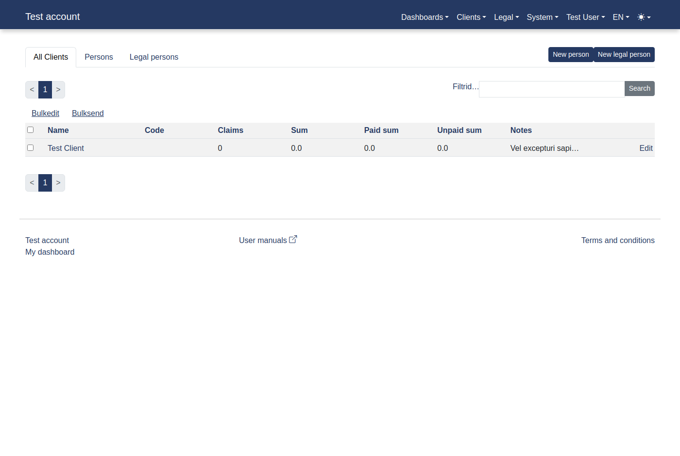
Task: Open the Clients dropdown in navbar
Action: [471, 17]
